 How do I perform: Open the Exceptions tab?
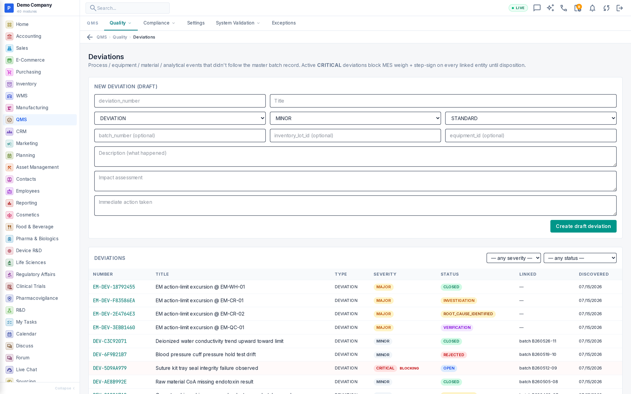(284, 23)
